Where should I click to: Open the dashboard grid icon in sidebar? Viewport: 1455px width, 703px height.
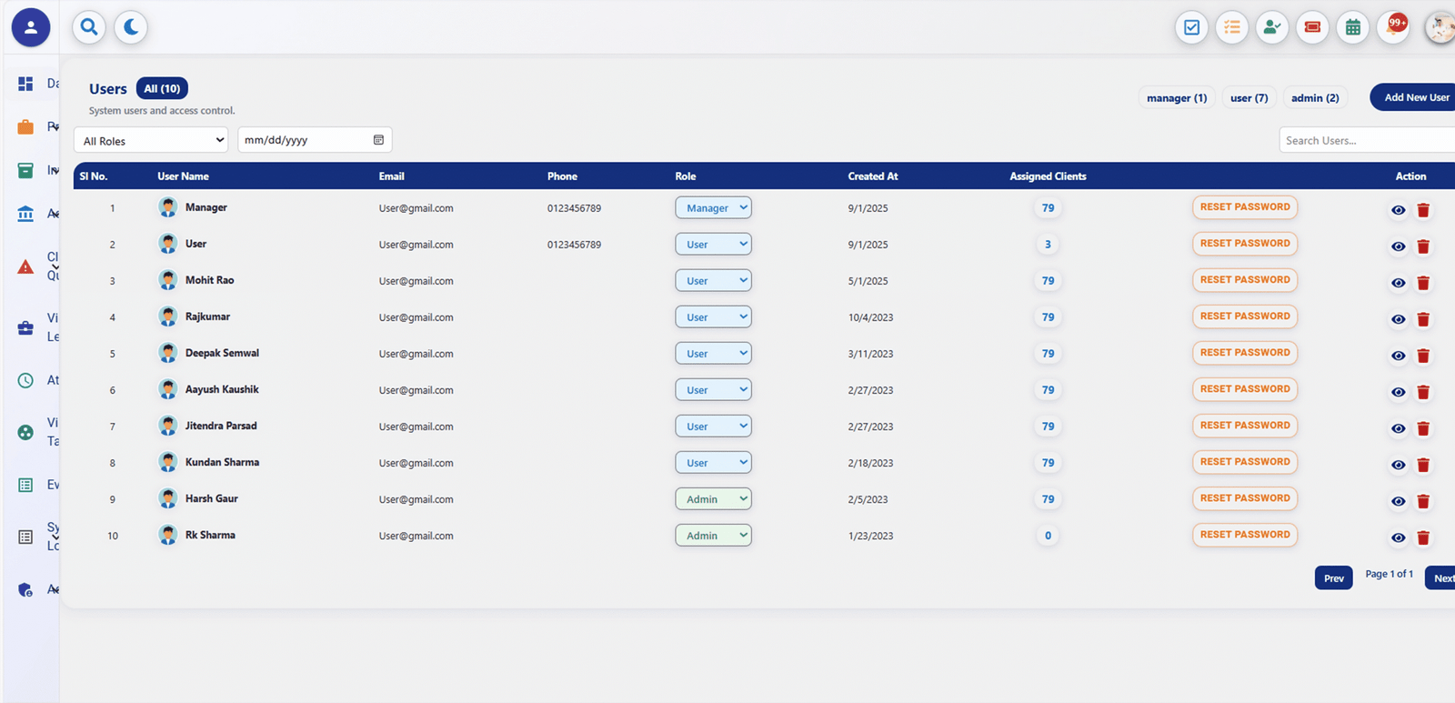point(25,84)
